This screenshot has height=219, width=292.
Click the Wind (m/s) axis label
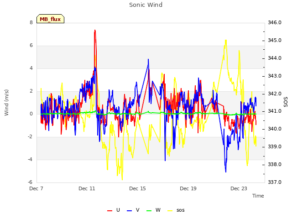6,103
